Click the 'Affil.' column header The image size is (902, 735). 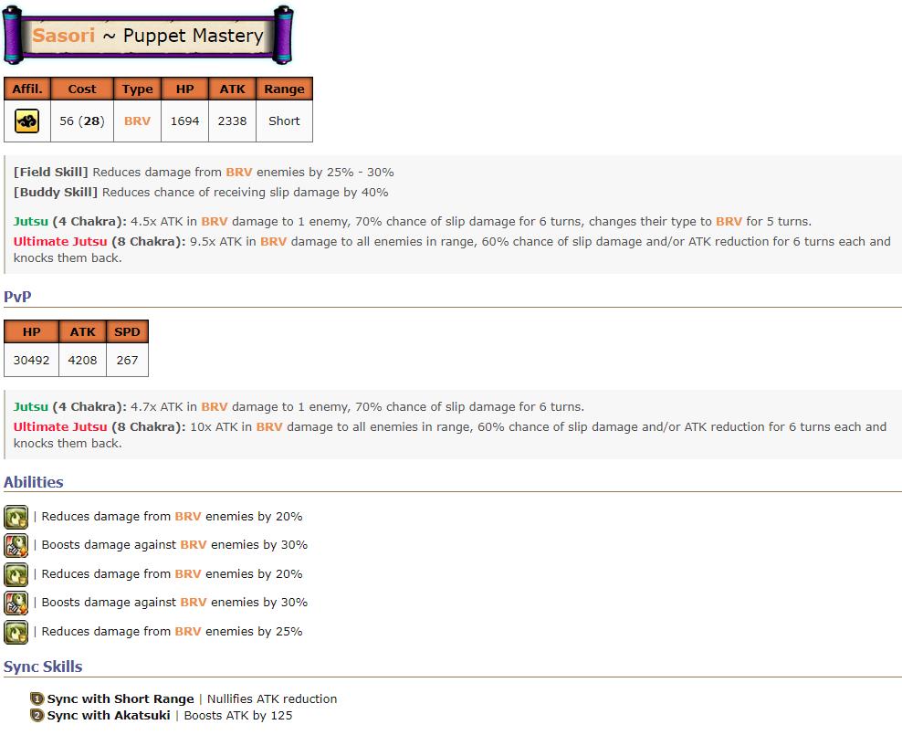point(27,89)
